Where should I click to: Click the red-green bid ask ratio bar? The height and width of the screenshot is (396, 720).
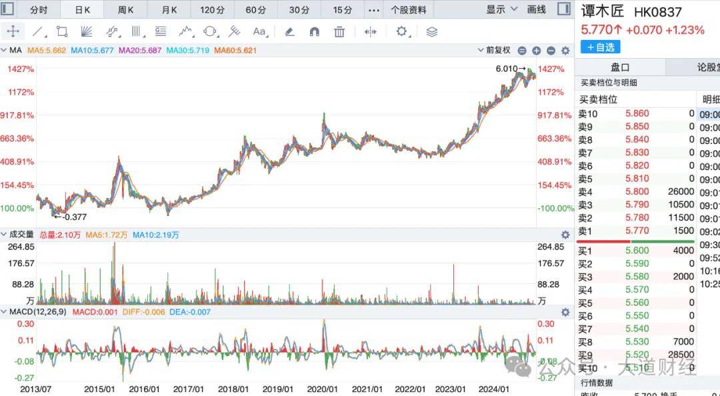coord(635,241)
